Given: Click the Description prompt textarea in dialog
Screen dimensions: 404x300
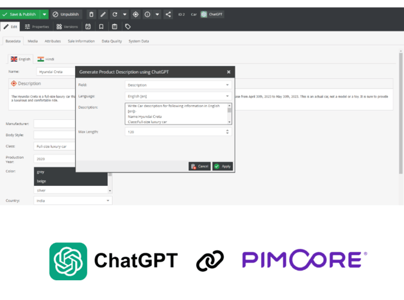Looking at the screenshot, I should pyautogui.click(x=176, y=114).
